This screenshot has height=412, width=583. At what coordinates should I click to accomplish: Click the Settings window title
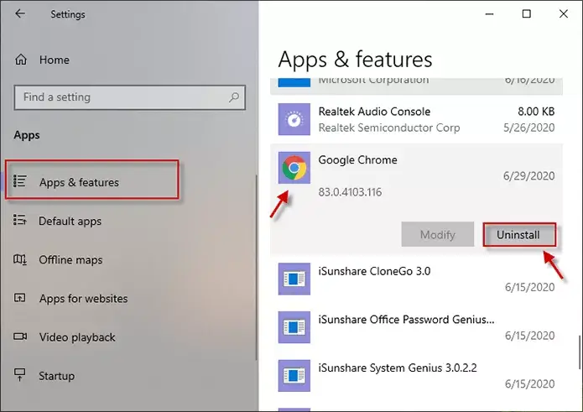click(68, 14)
